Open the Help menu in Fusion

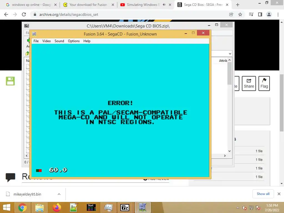[87, 41]
